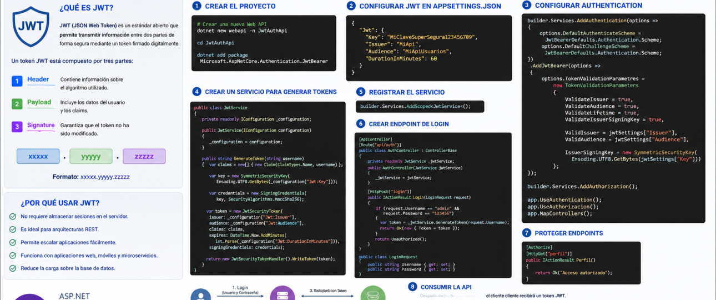The image size is (716, 300).
Task: Select the green 'yyyyy' token pill
Action: coord(91,156)
